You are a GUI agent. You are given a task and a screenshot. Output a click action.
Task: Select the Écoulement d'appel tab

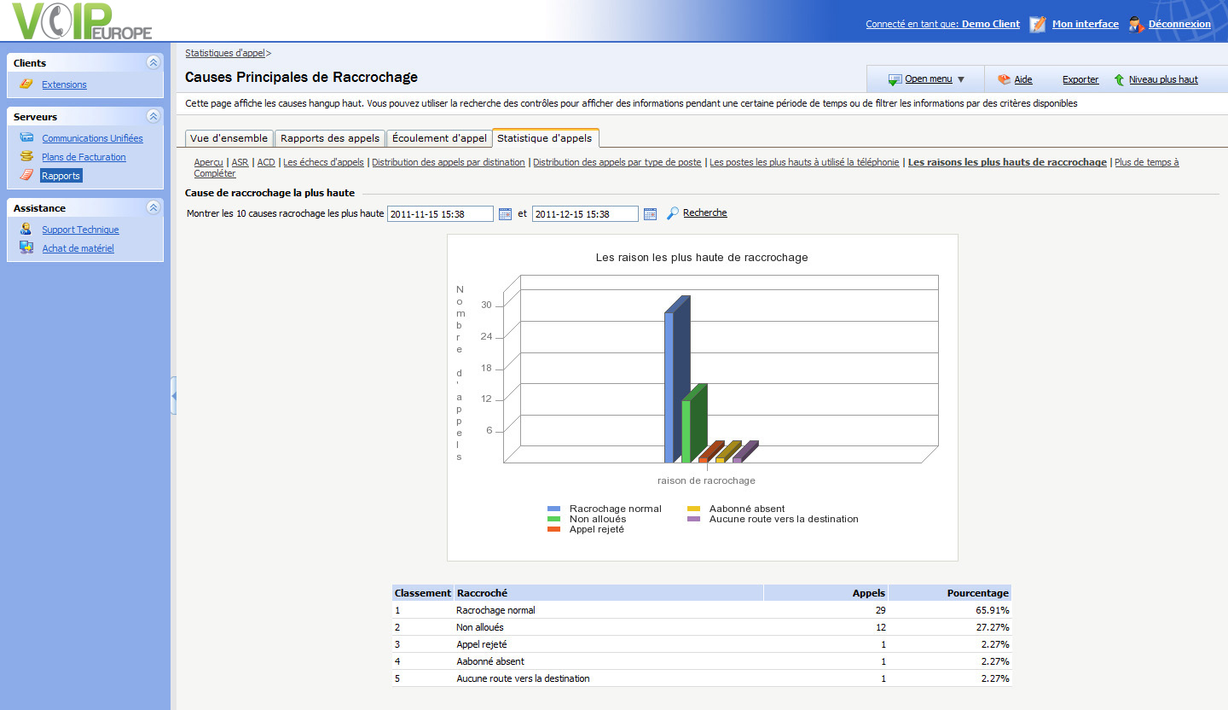pos(439,138)
